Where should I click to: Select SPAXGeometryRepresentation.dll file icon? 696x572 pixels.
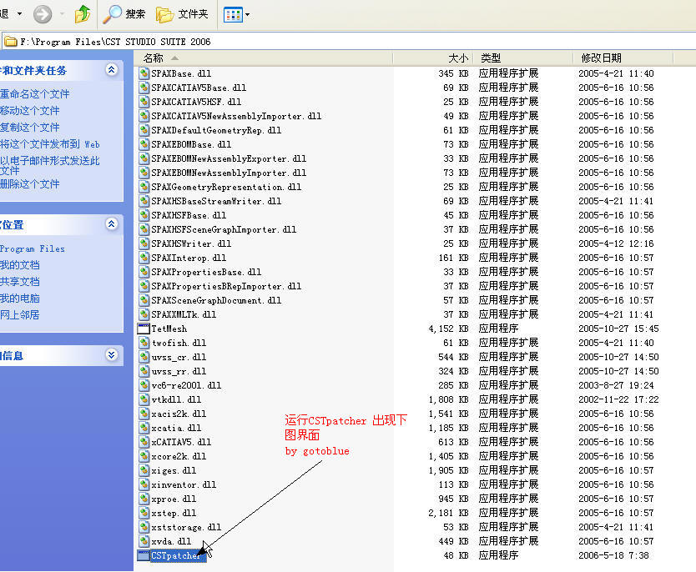point(144,187)
